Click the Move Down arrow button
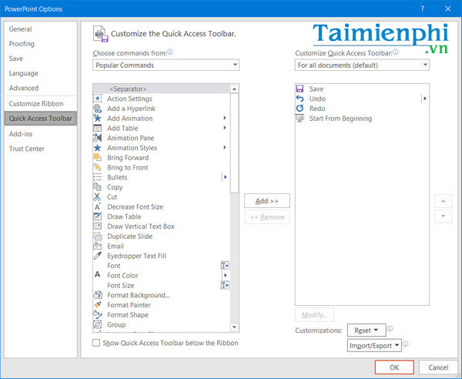The image size is (462, 379). (443, 216)
